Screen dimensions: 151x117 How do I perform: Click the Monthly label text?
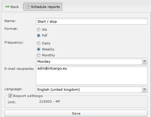tap(48, 55)
